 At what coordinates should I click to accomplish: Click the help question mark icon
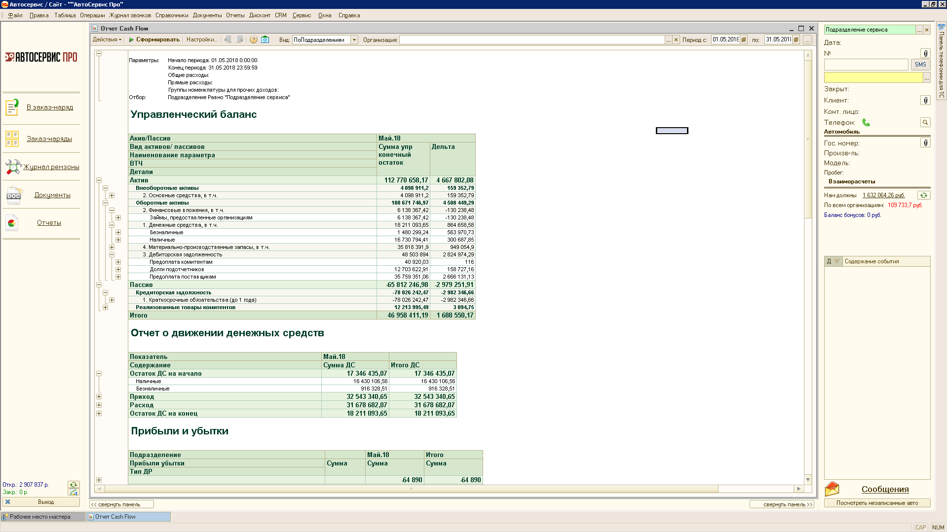pyautogui.click(x=253, y=40)
